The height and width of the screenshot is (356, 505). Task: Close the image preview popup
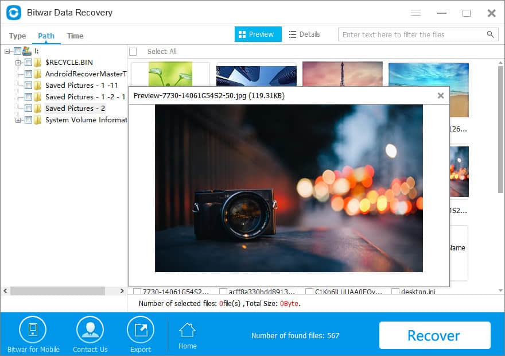click(441, 96)
